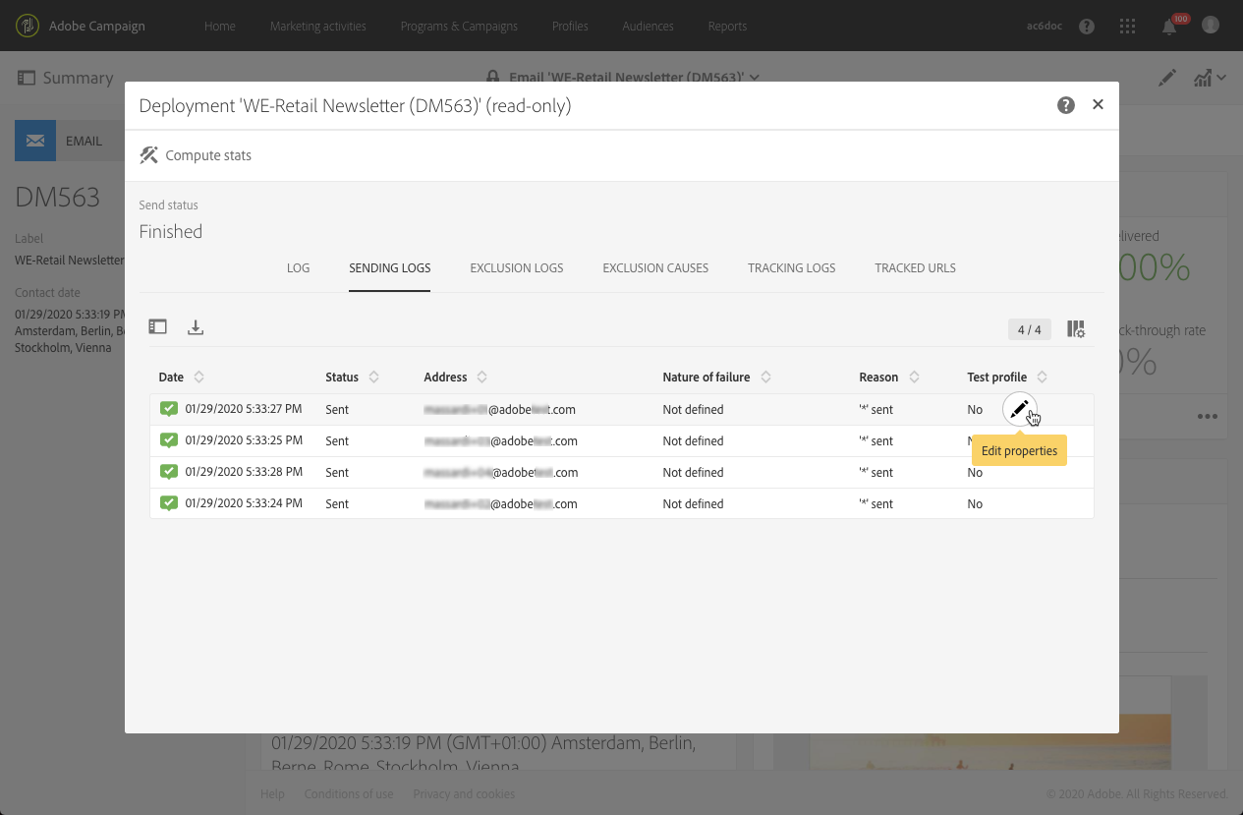
Task: Open Programs & Campaigns menu
Action: click(459, 26)
